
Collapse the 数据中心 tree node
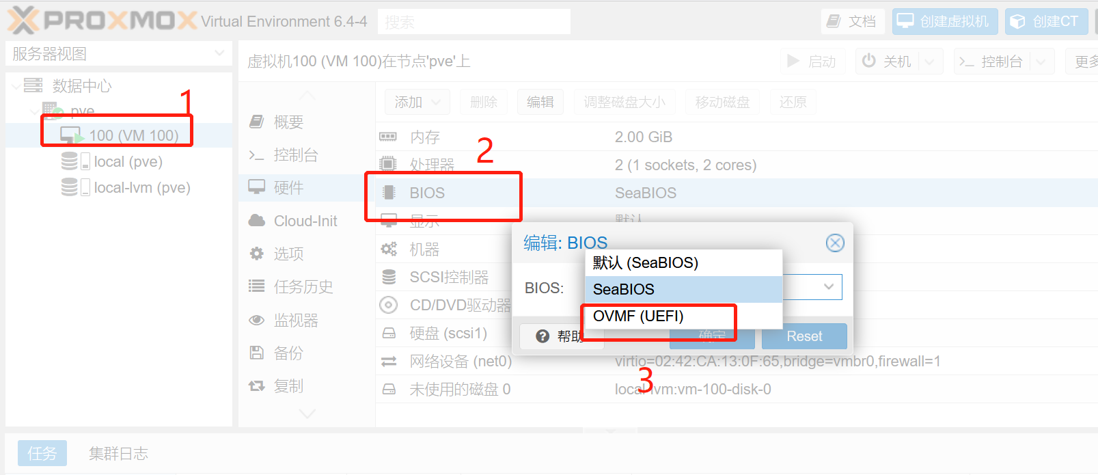16,86
